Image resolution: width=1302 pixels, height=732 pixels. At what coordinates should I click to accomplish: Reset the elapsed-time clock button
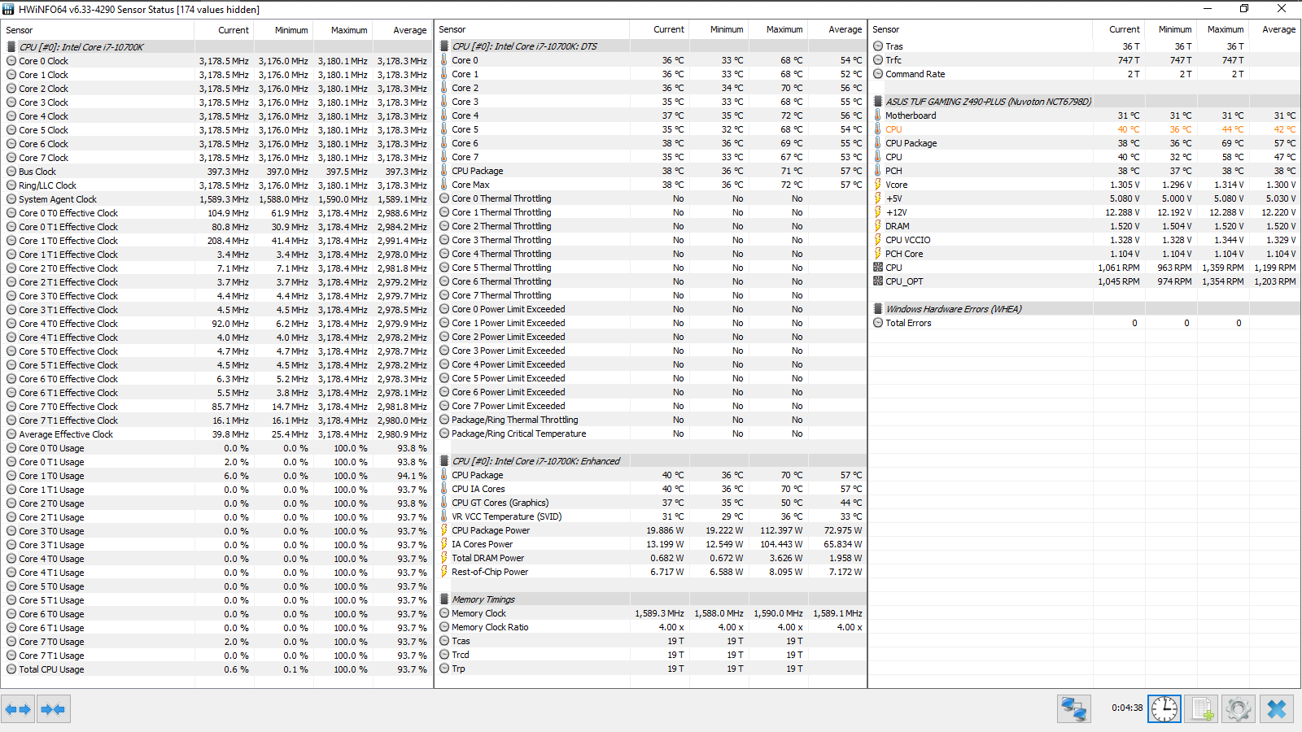(1164, 709)
